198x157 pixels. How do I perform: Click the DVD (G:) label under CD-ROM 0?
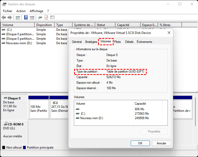tap(9, 128)
